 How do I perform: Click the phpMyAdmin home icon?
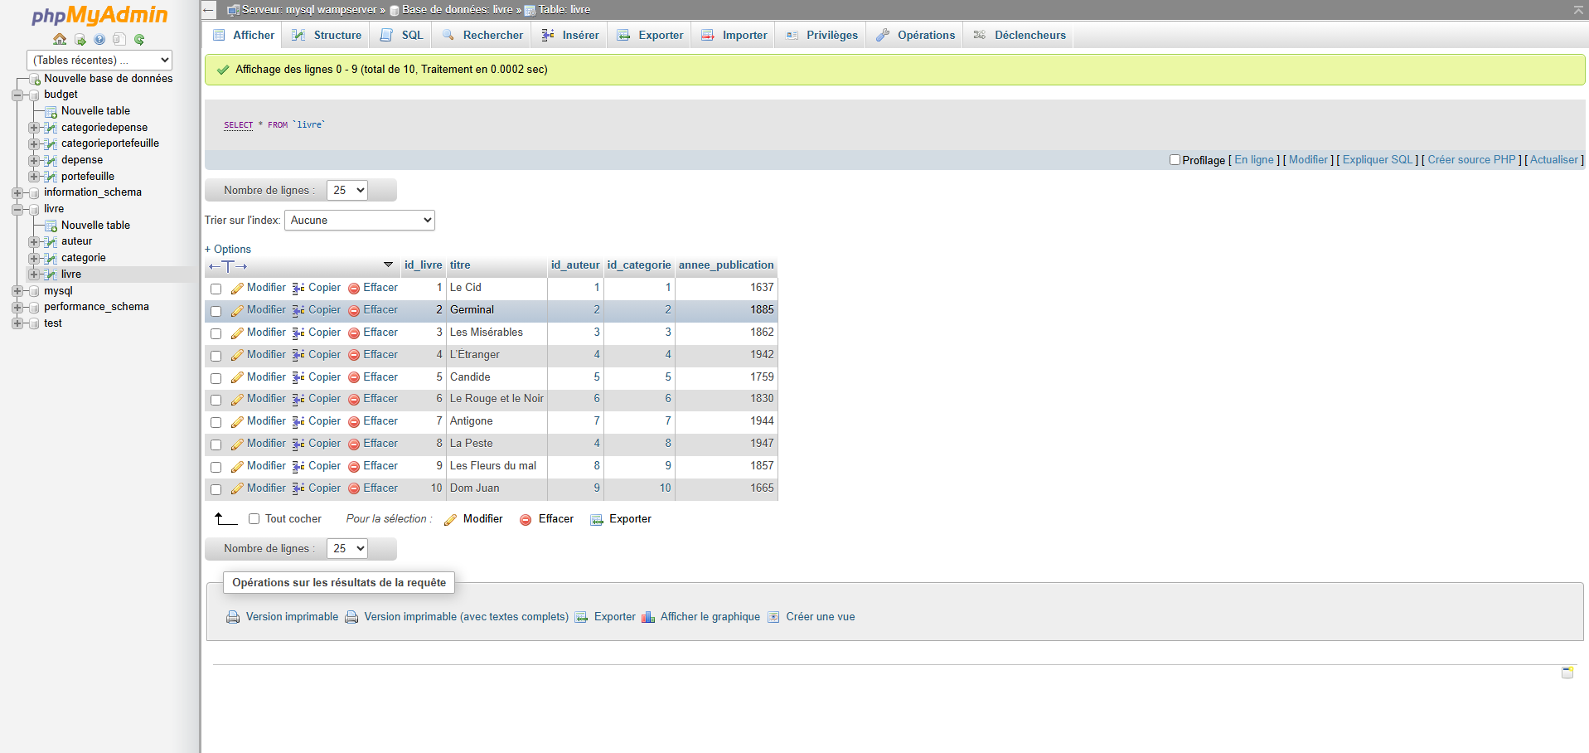59,38
